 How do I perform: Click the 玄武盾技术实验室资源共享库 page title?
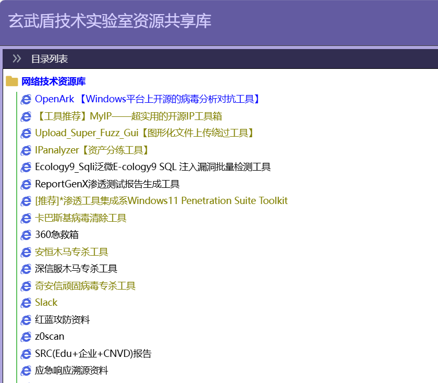pyautogui.click(x=110, y=21)
